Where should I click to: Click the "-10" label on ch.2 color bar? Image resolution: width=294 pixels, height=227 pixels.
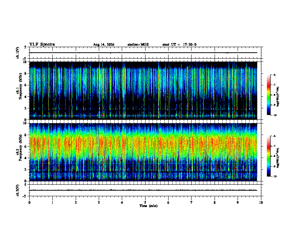click(274, 177)
